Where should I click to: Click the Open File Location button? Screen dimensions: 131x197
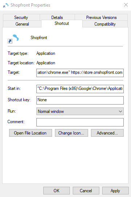pos(31,133)
